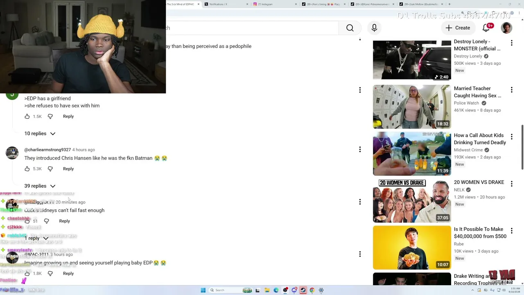
Task: Click the page vertical scrollbar thumb
Action: click(x=522, y=147)
